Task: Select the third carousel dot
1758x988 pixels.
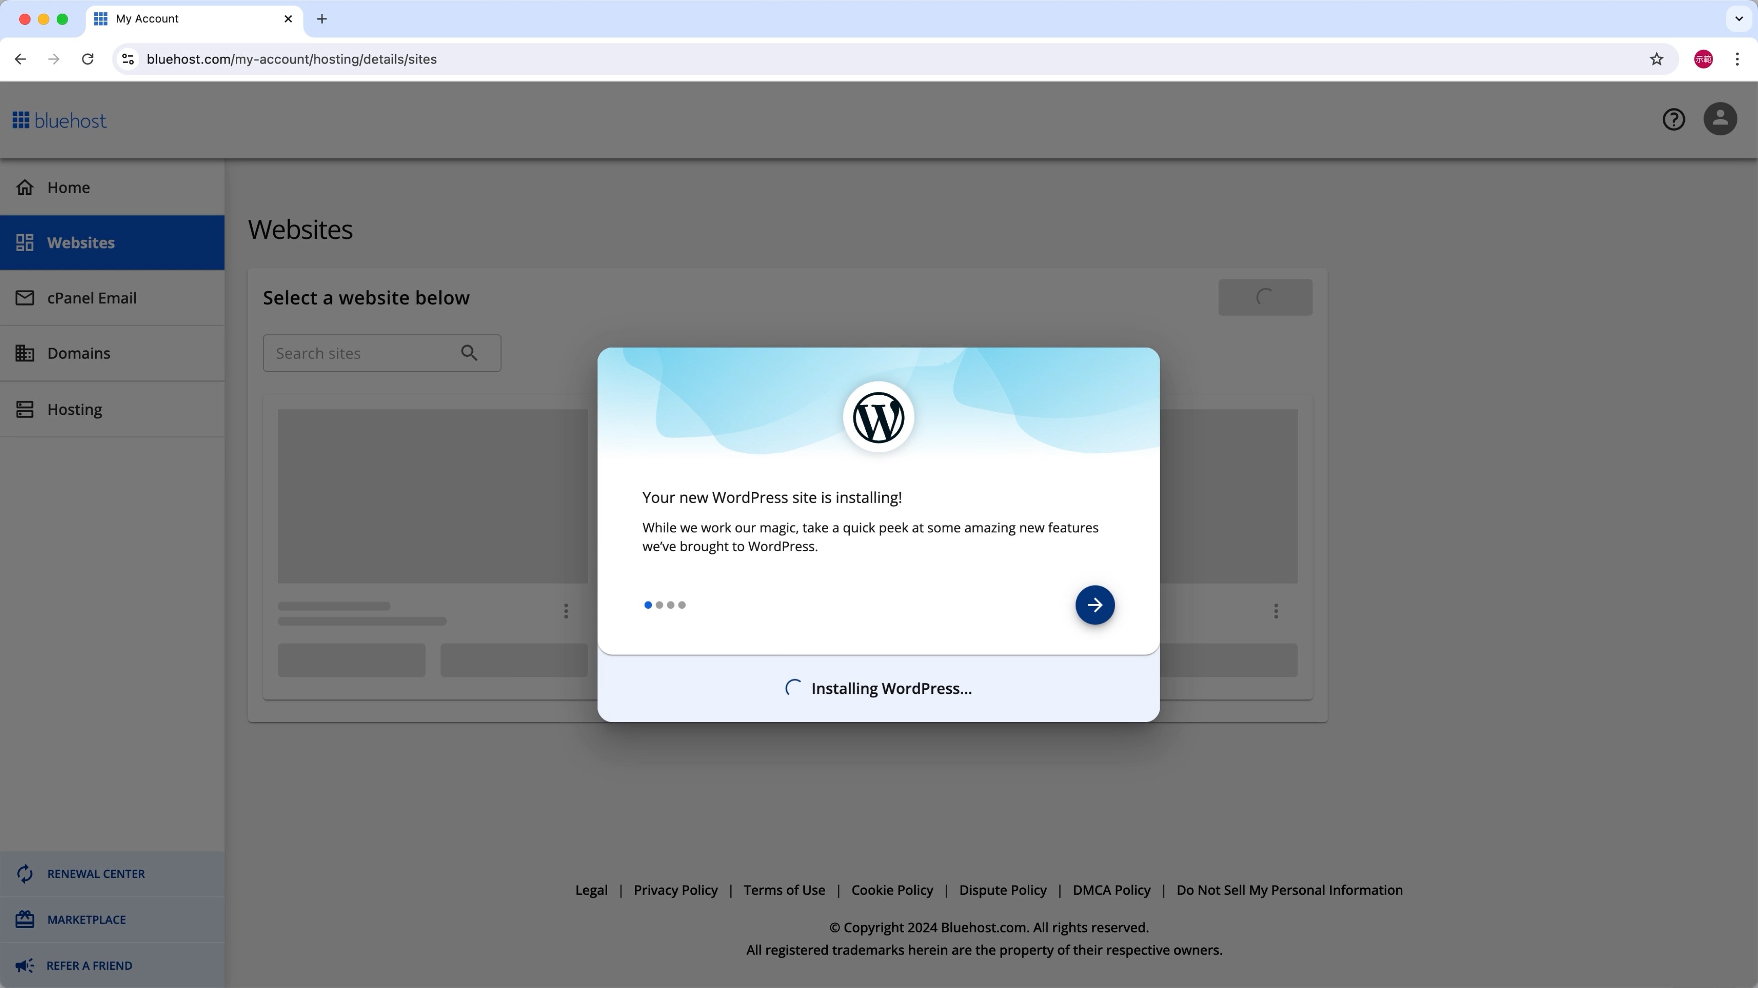Action: point(670,605)
